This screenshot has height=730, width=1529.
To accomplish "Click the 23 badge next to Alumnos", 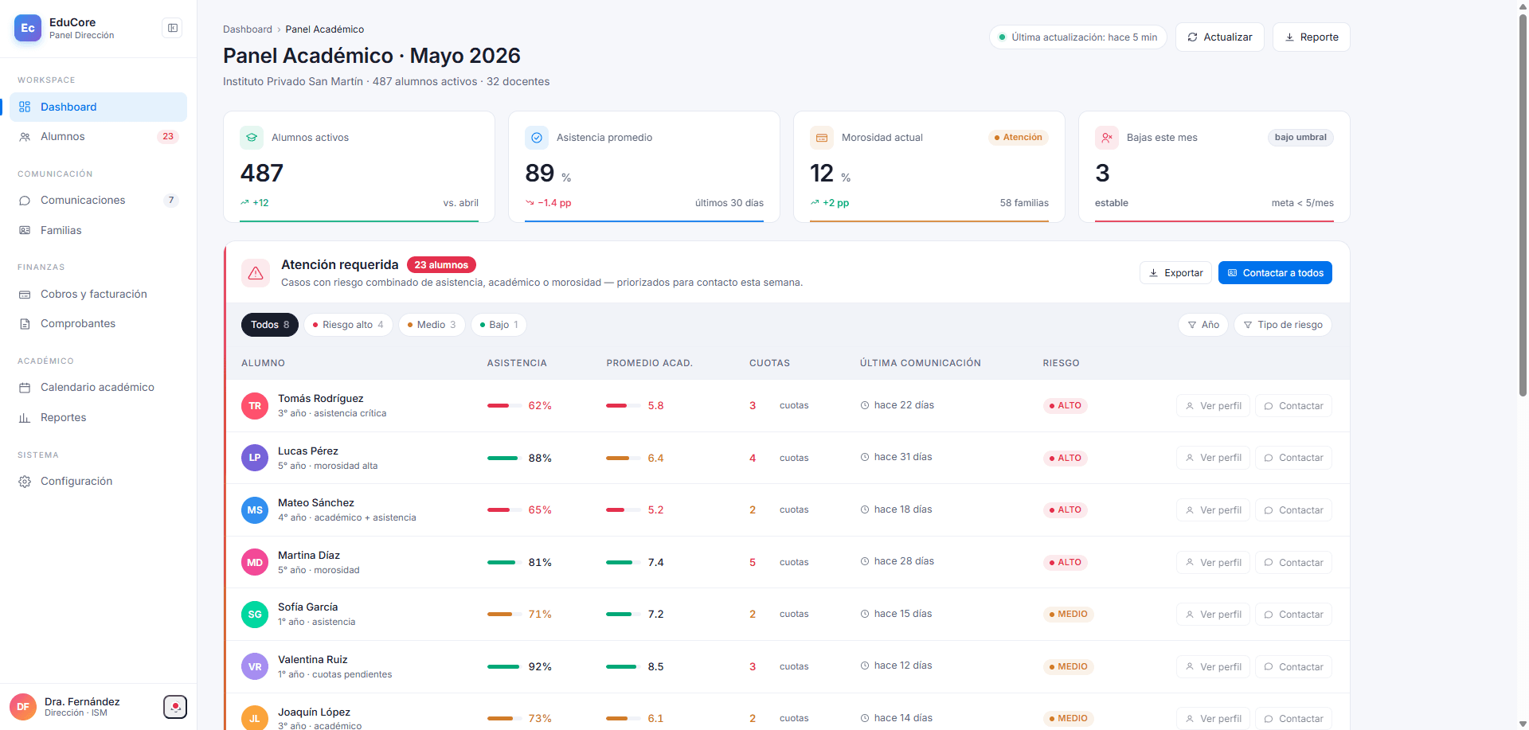I will click(x=168, y=137).
